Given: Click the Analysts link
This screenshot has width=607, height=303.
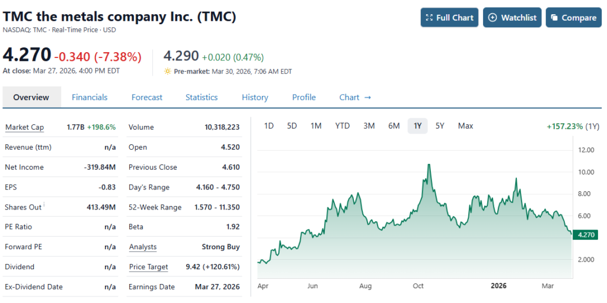Looking at the screenshot, I should [x=142, y=247].
